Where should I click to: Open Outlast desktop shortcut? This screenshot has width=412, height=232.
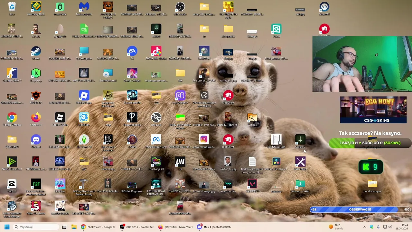pyautogui.click(x=156, y=30)
